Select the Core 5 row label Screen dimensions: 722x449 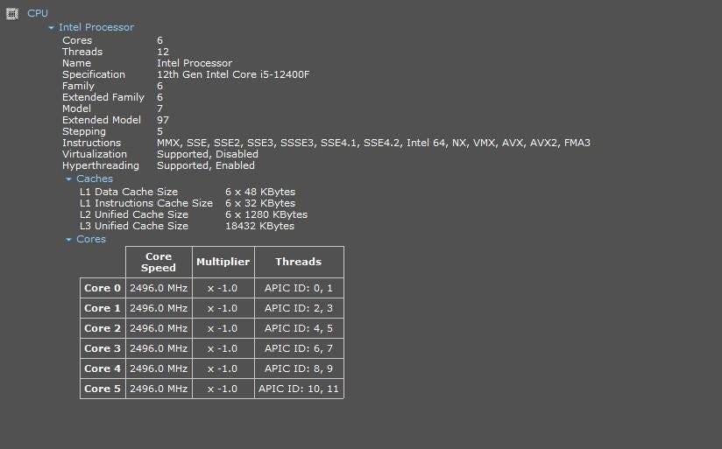[x=103, y=389]
